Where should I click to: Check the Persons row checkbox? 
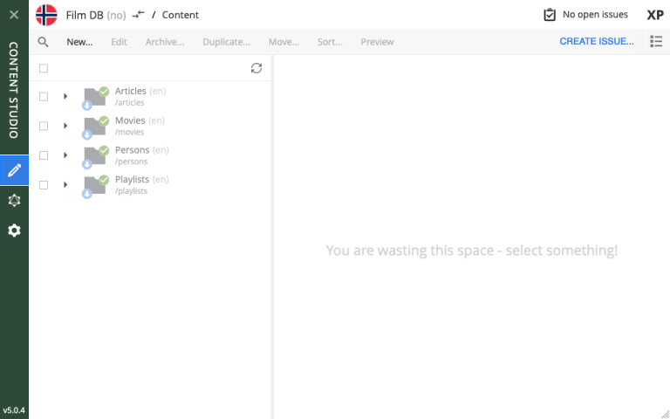point(44,155)
